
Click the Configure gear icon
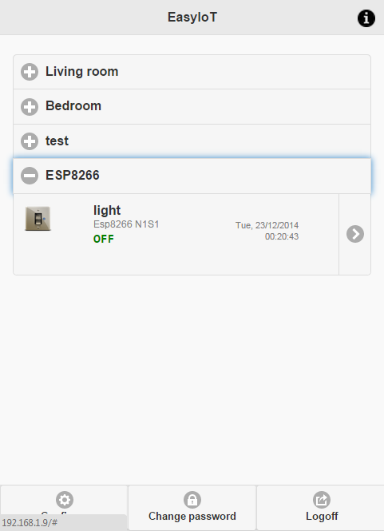(65, 500)
